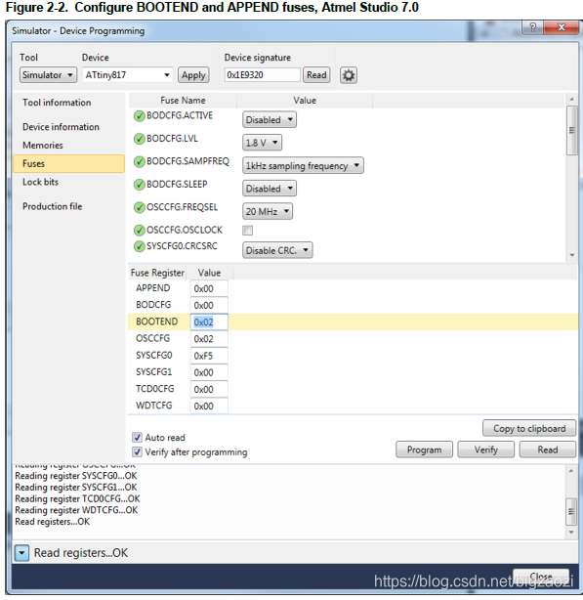Open the Device dropdown showing ATtiny817
583x600 pixels.
tap(128, 75)
